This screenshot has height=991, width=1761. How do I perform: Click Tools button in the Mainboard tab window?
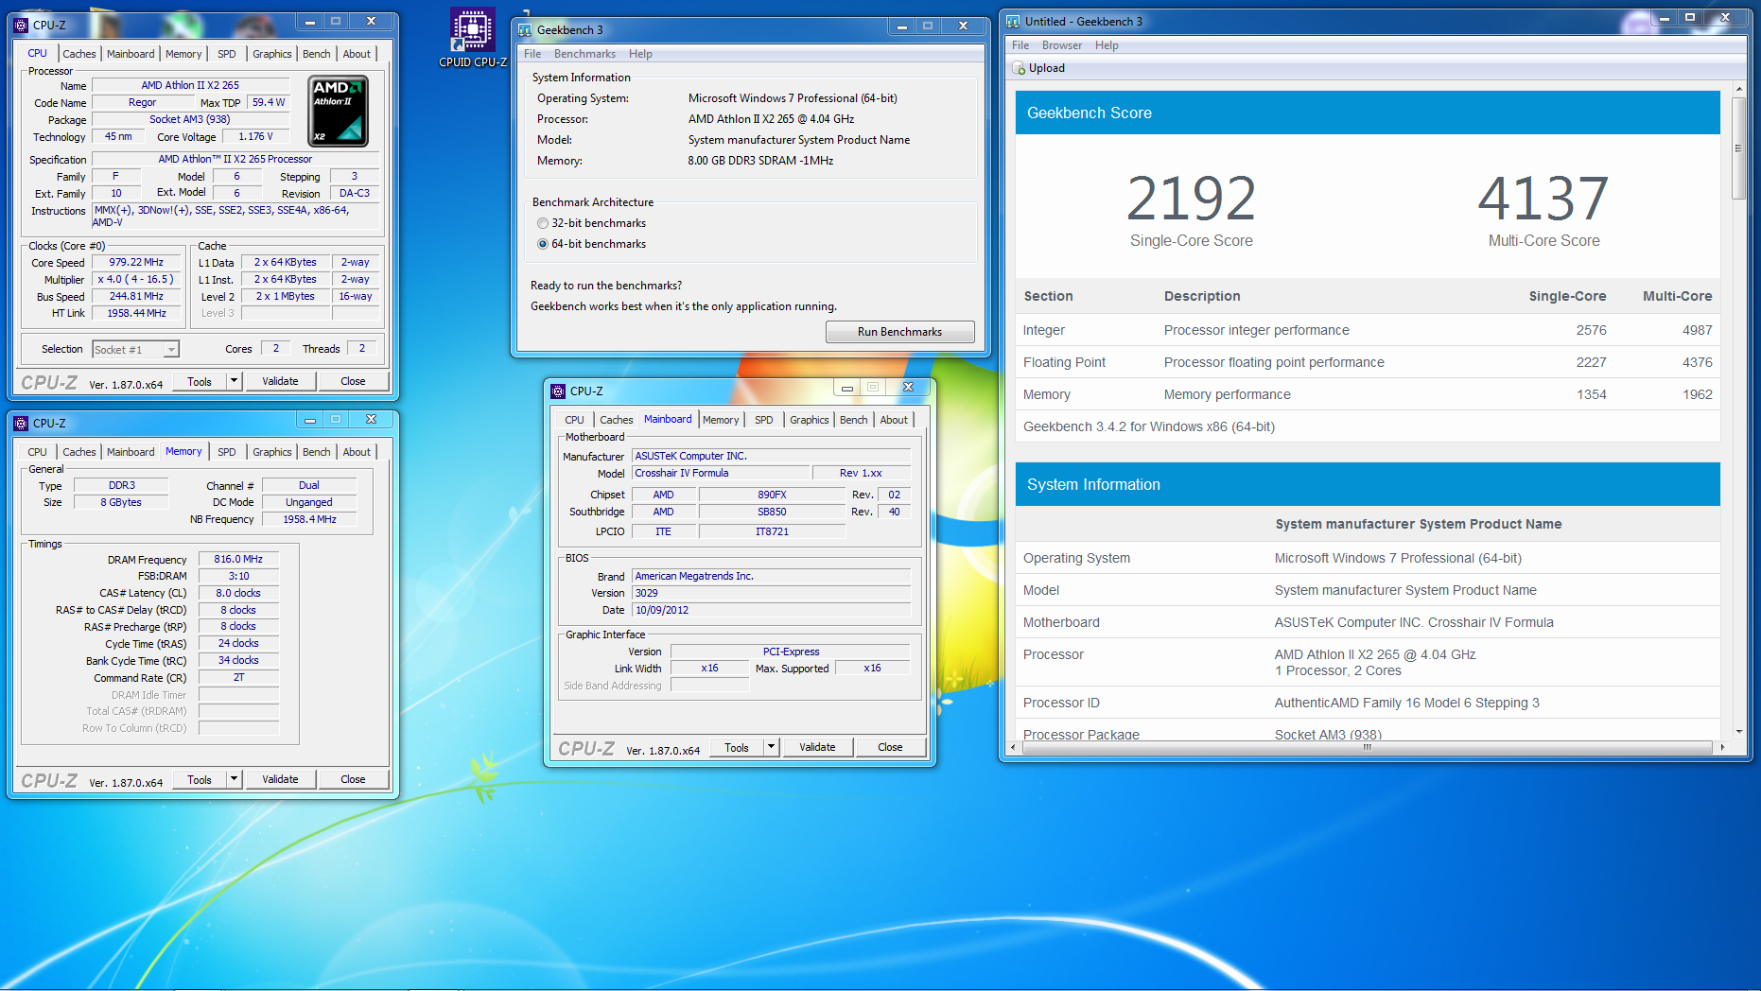[x=737, y=747]
